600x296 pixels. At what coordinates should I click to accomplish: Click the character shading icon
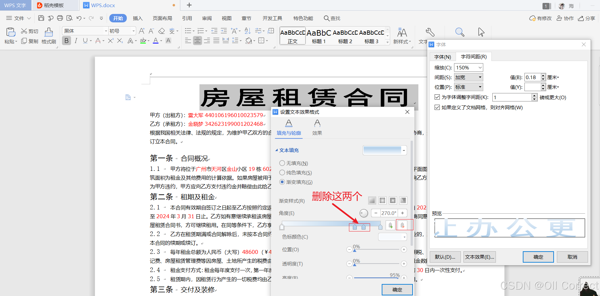(168, 41)
